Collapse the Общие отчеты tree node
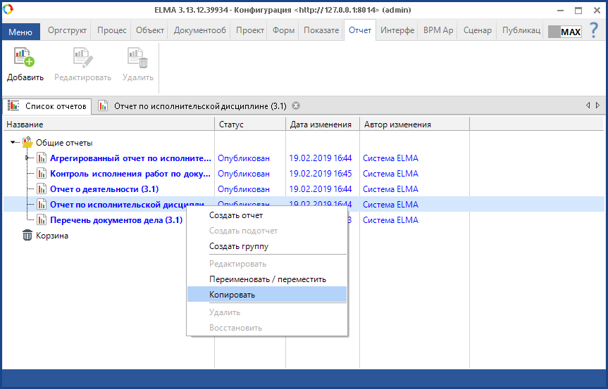 tap(14, 143)
